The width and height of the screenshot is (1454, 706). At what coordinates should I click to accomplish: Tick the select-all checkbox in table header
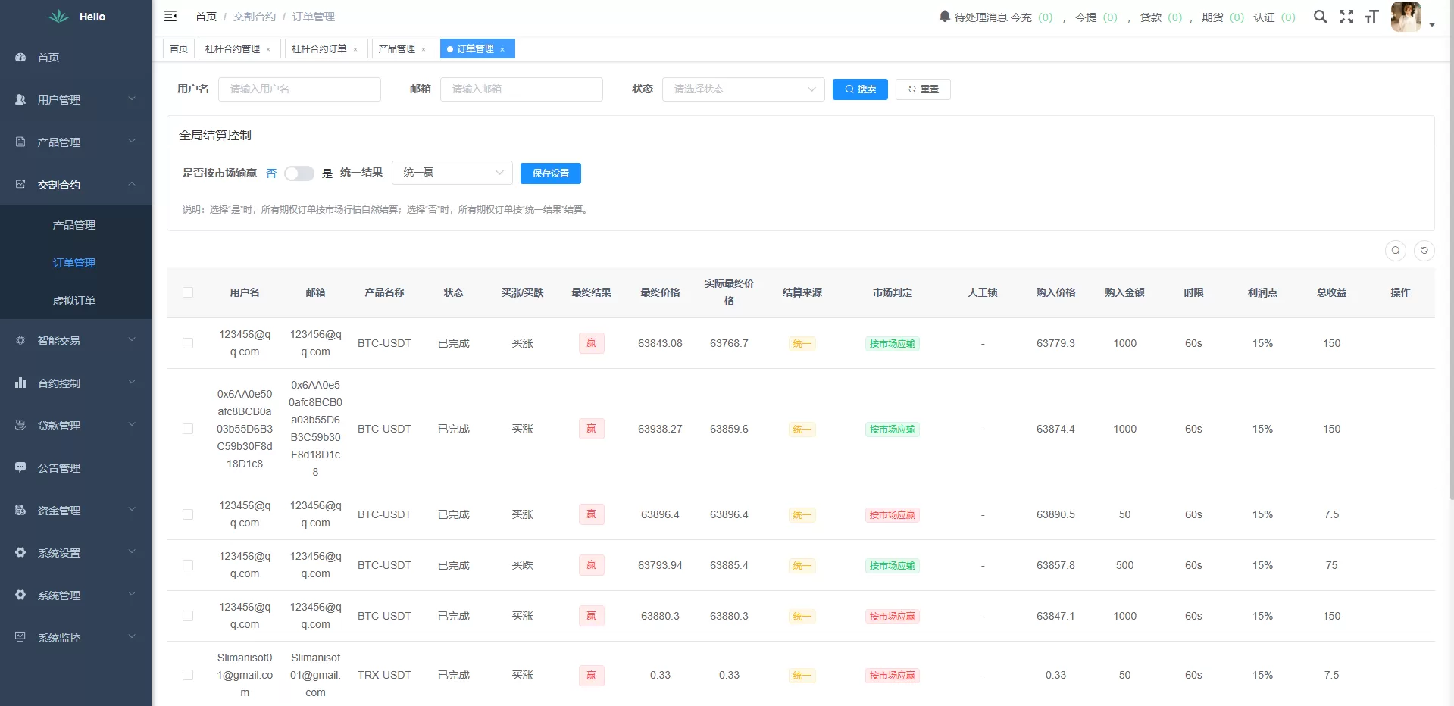tap(188, 292)
